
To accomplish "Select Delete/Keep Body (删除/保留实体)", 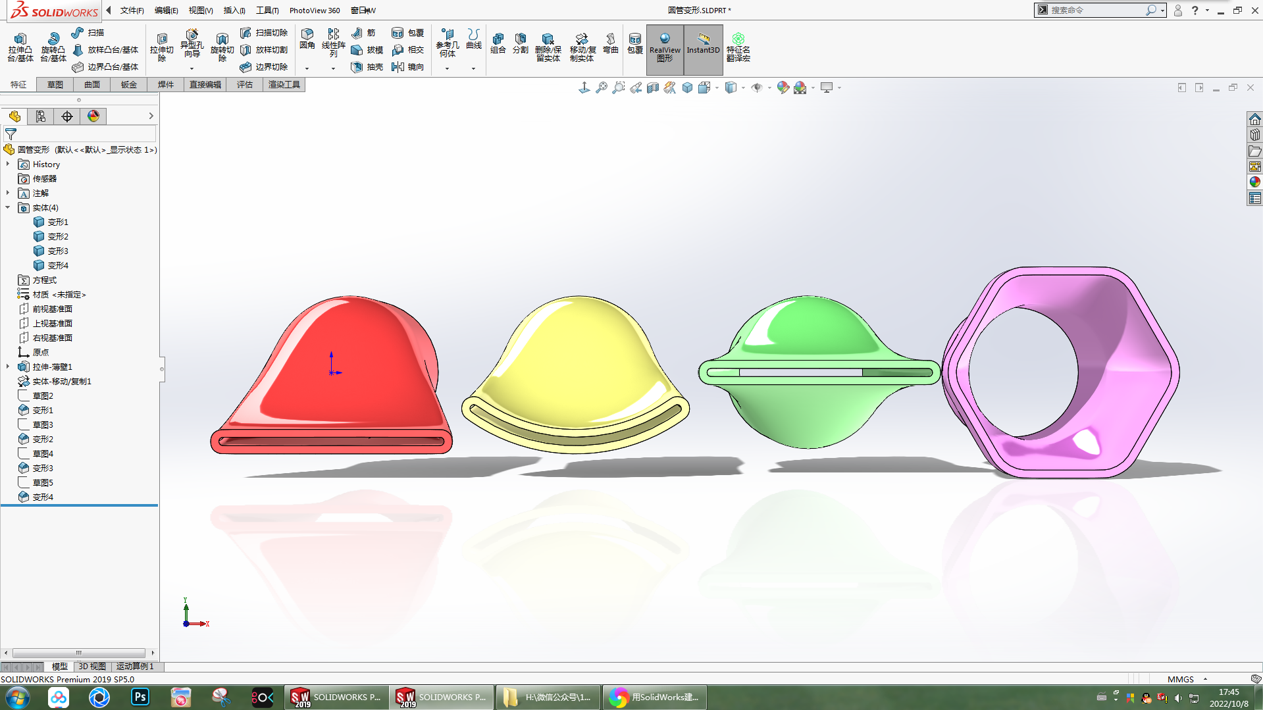I will point(548,47).
